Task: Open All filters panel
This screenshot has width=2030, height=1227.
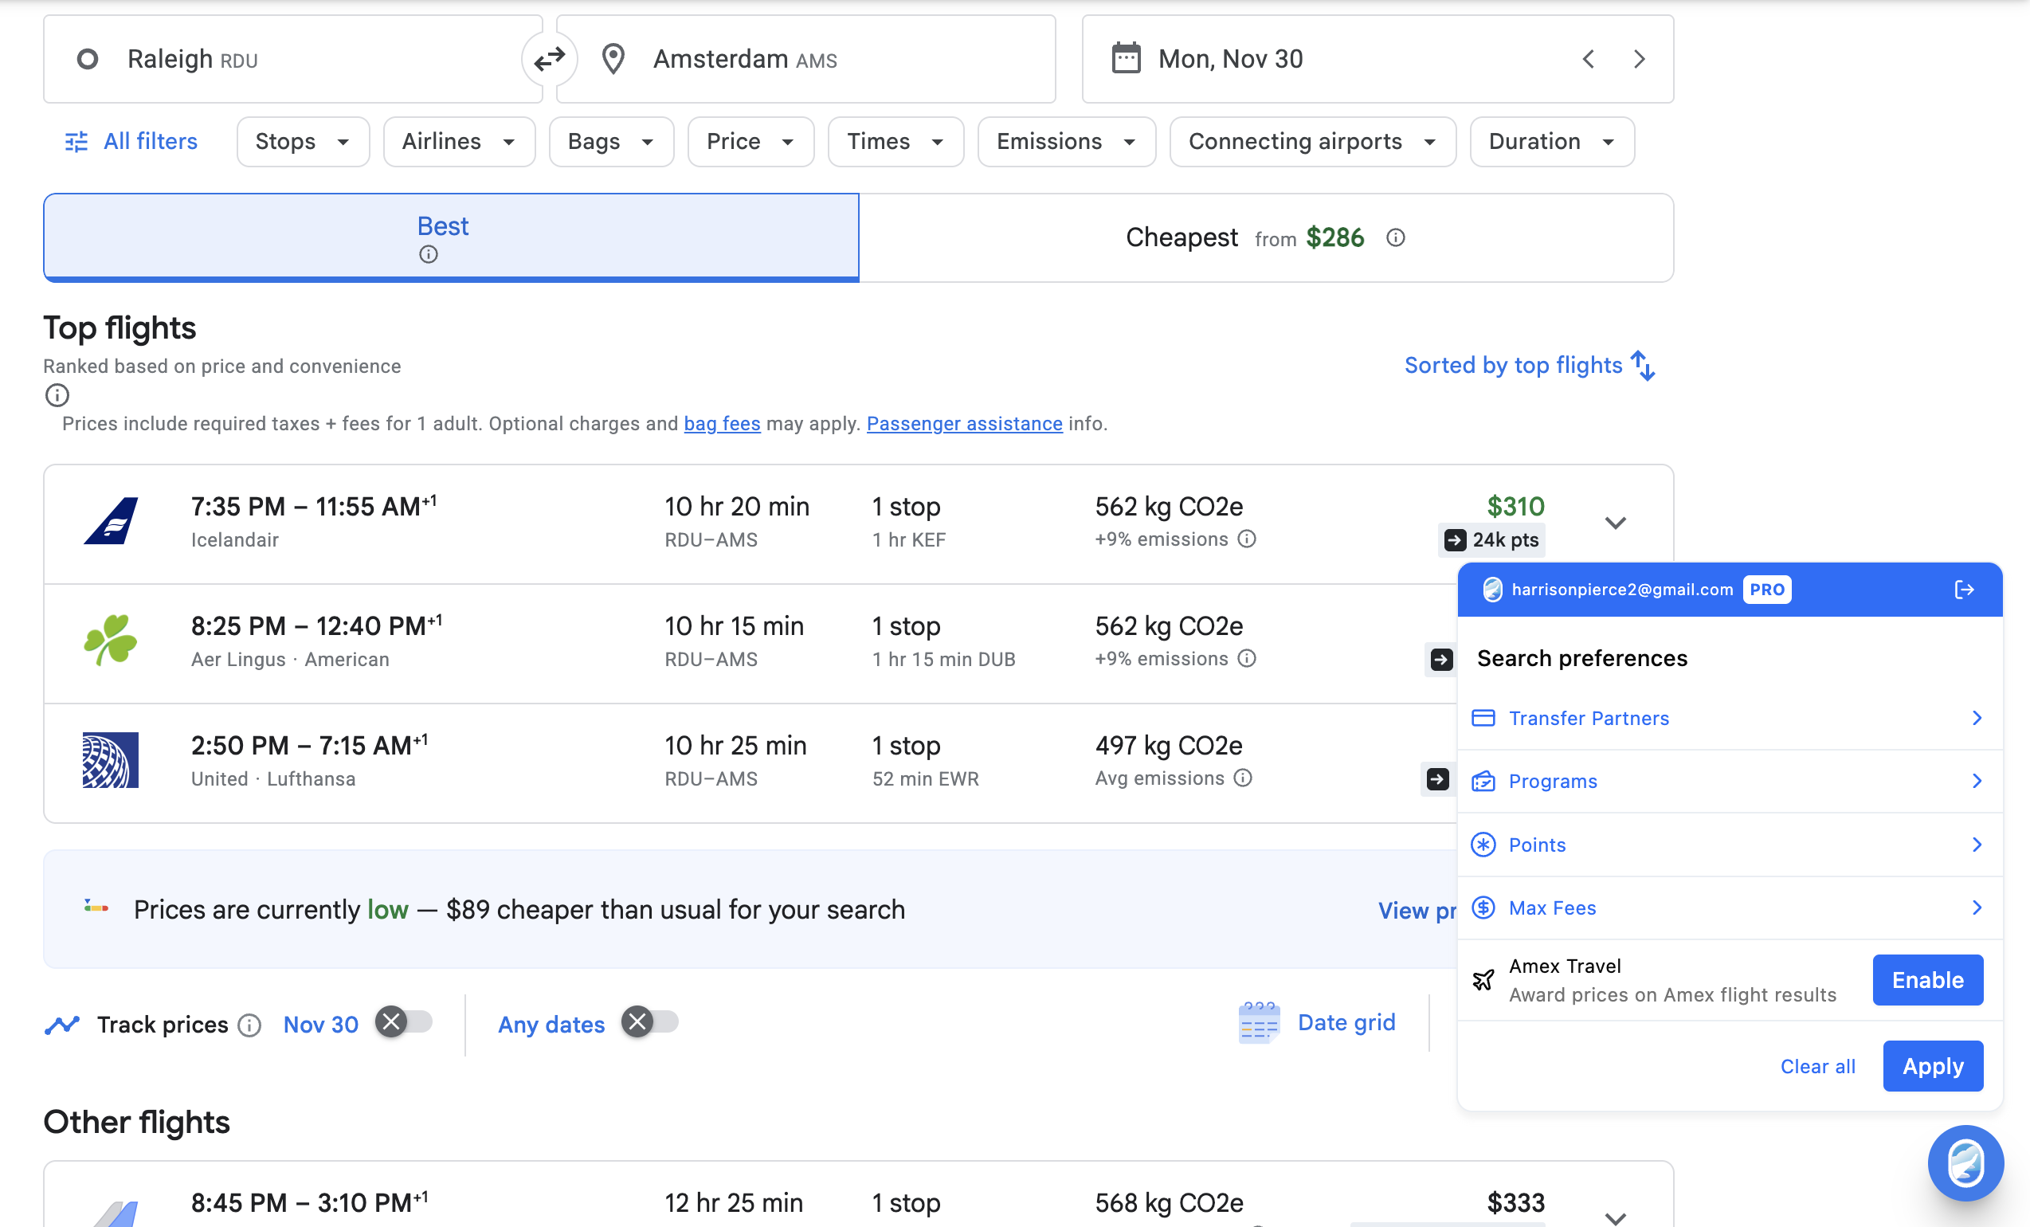Action: tap(131, 142)
